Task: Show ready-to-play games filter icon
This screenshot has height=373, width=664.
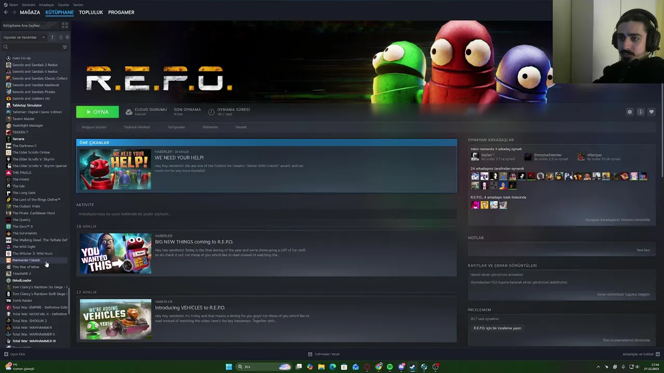Action: (x=67, y=37)
